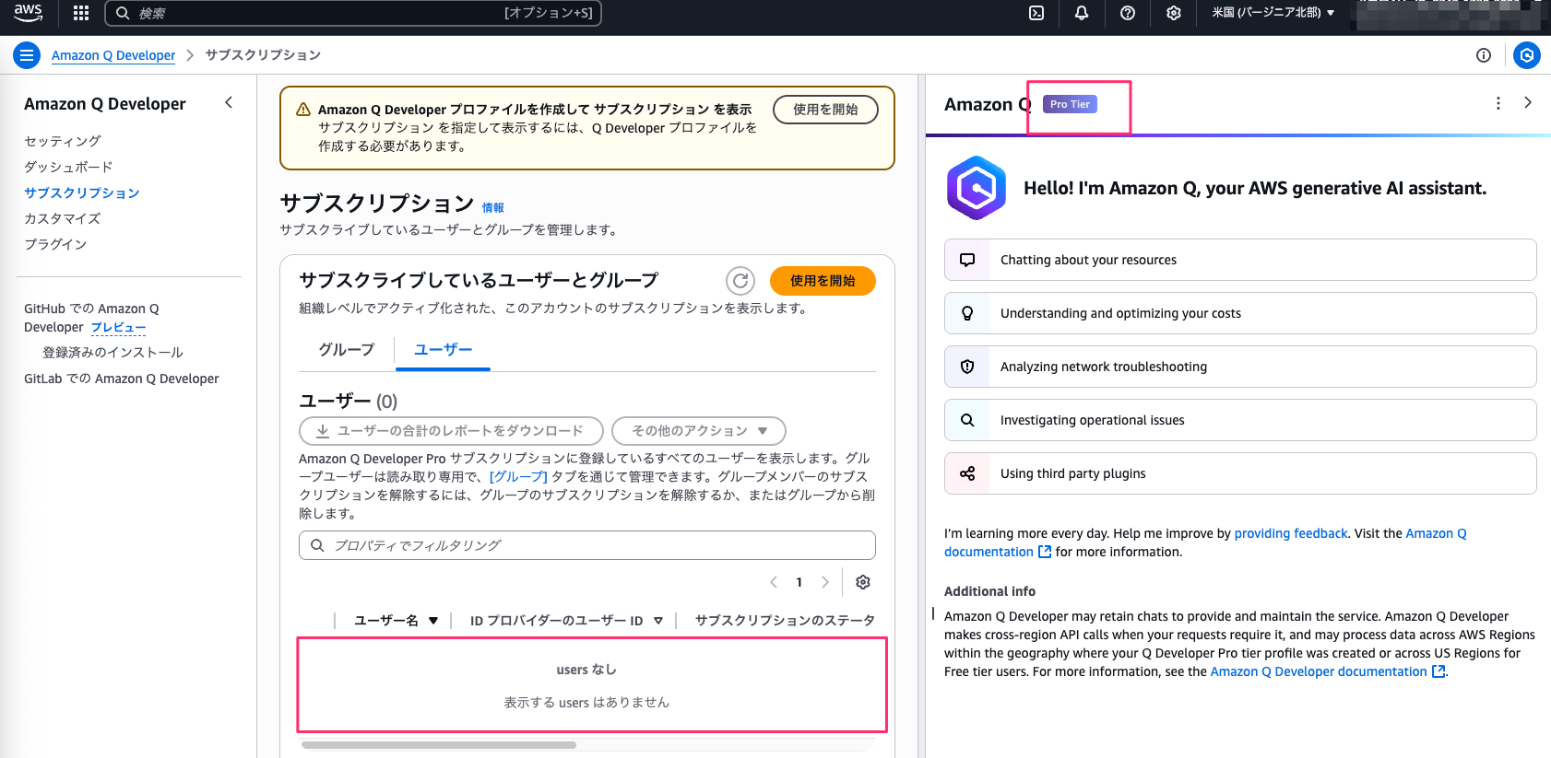Switch to the グループ tab

pos(347,350)
